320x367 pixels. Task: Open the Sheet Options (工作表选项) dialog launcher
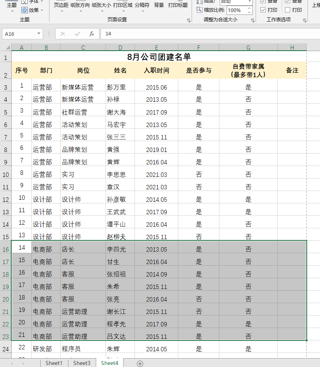tap(305, 21)
